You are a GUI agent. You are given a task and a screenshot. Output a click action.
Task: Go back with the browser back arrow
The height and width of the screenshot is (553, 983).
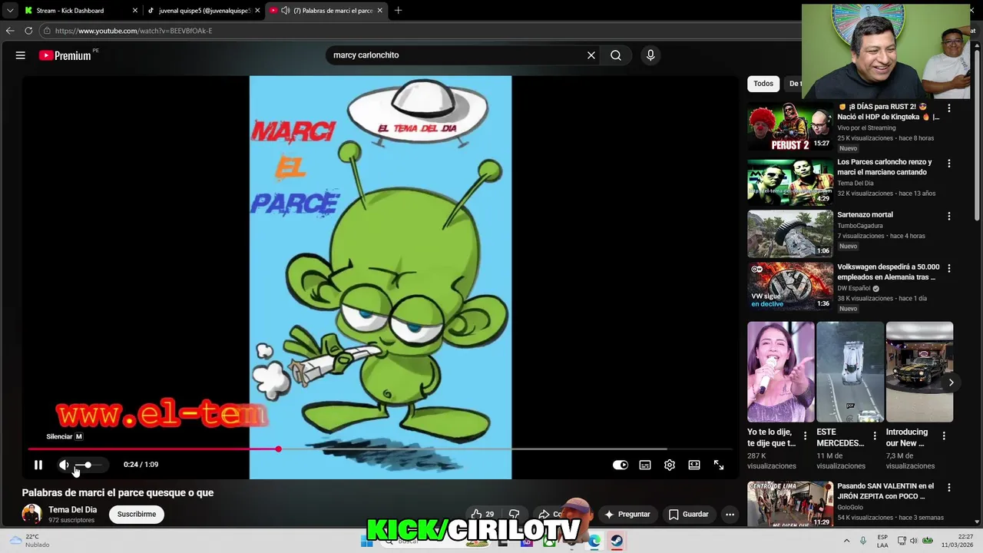[x=10, y=31]
